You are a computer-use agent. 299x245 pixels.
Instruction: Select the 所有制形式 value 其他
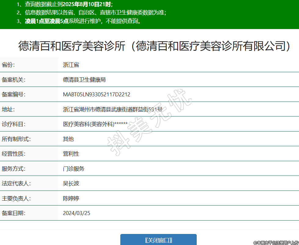click(x=68, y=139)
